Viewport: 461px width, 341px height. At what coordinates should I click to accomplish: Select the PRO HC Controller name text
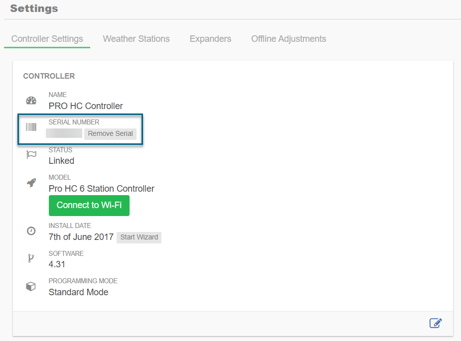coord(85,106)
